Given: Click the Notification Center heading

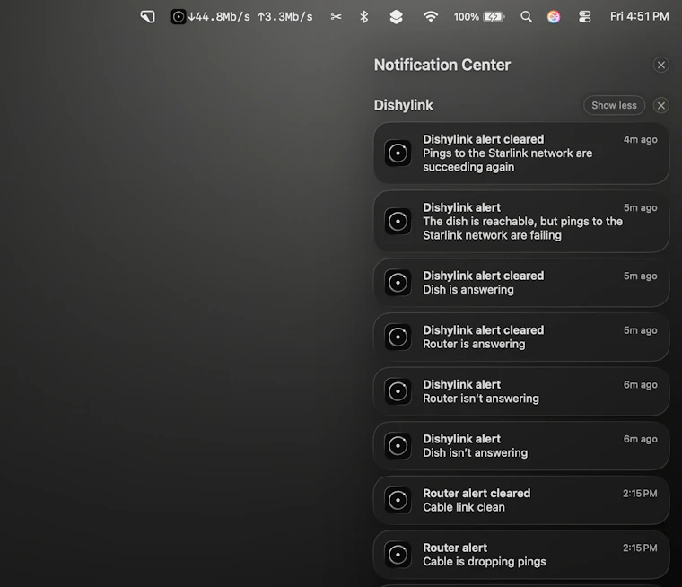Looking at the screenshot, I should (x=442, y=65).
